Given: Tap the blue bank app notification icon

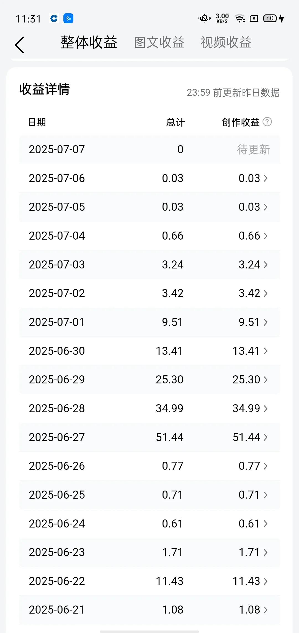Looking at the screenshot, I should tap(54, 19).
